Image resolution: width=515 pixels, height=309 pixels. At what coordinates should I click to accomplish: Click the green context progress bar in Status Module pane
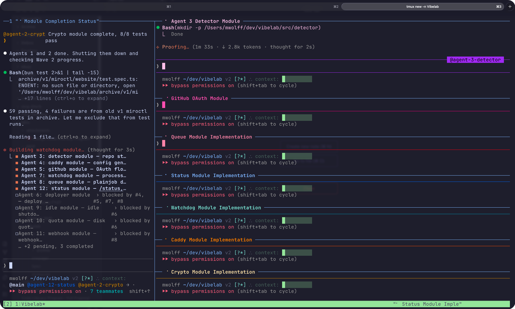point(297,188)
